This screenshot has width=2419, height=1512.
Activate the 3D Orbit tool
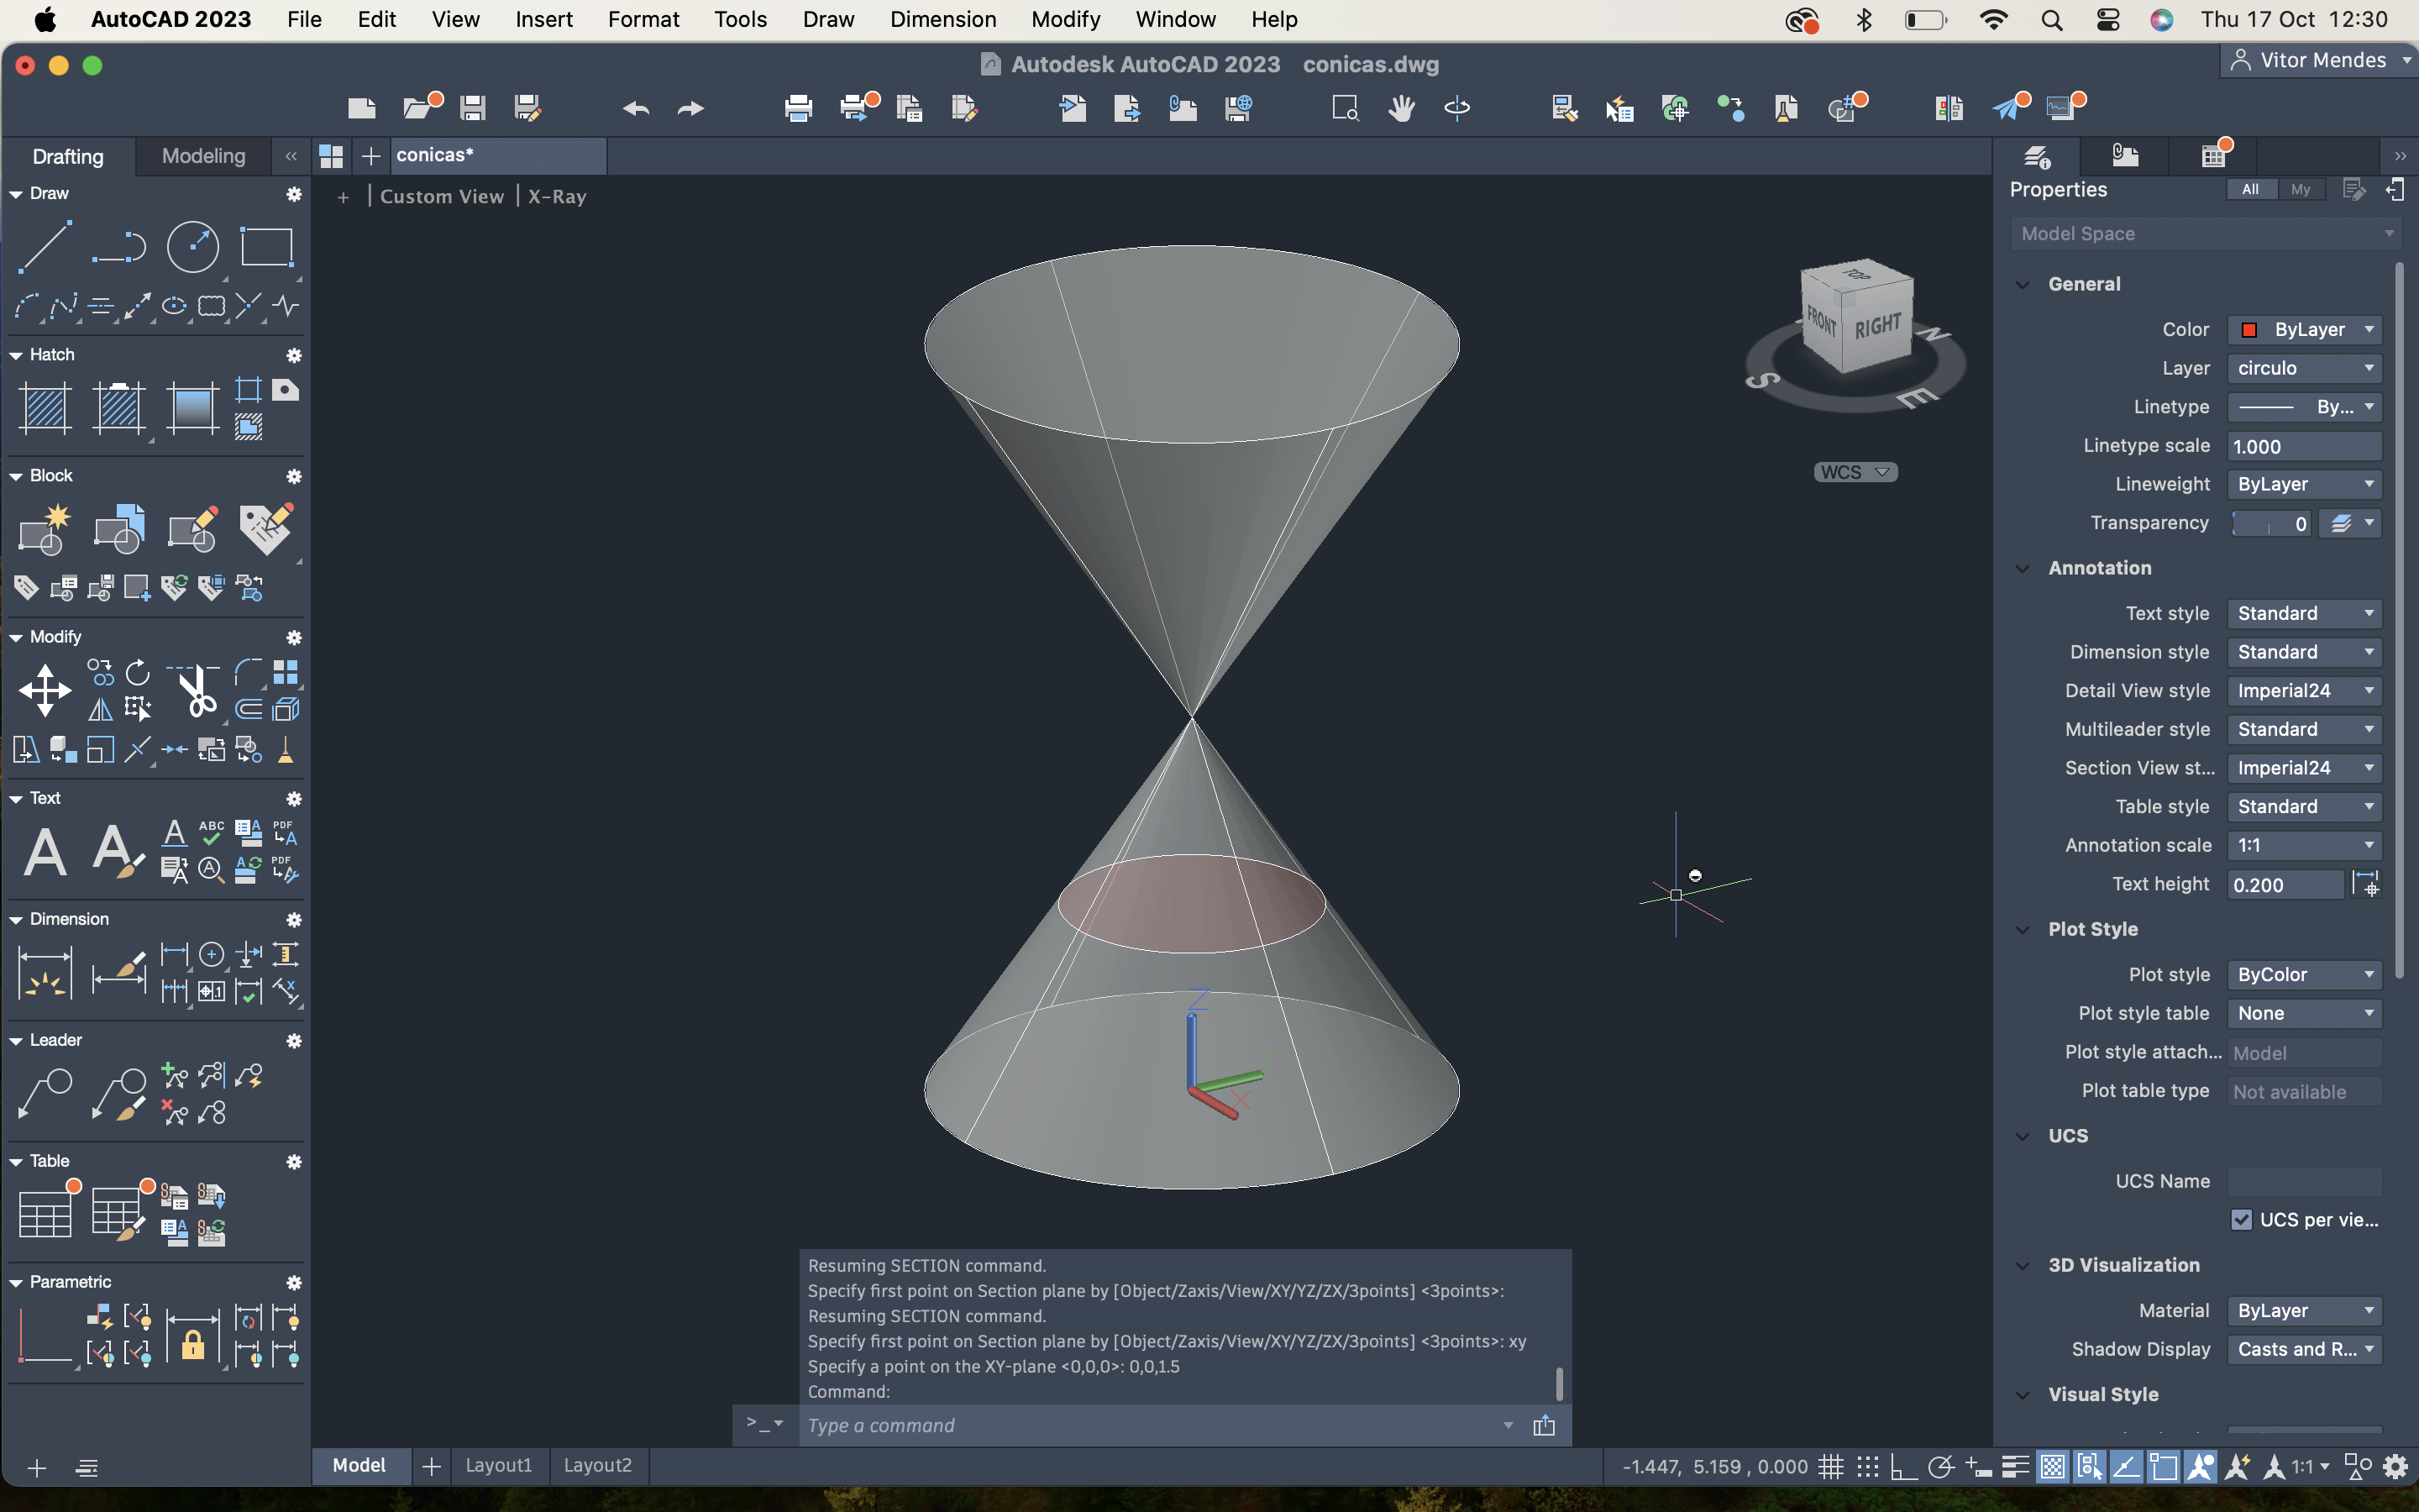tap(1457, 108)
